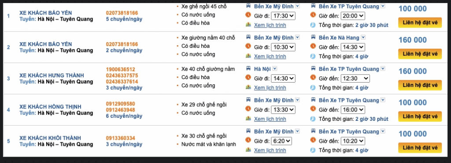Click bus icon beside Hà Nội departure station
Image resolution: width=451 pixels, height=163 pixels.
point(248,69)
